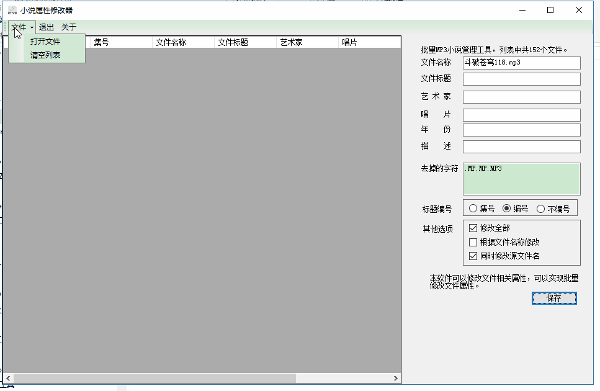
Task: Select 打开文件 from the menu
Action: coord(45,42)
